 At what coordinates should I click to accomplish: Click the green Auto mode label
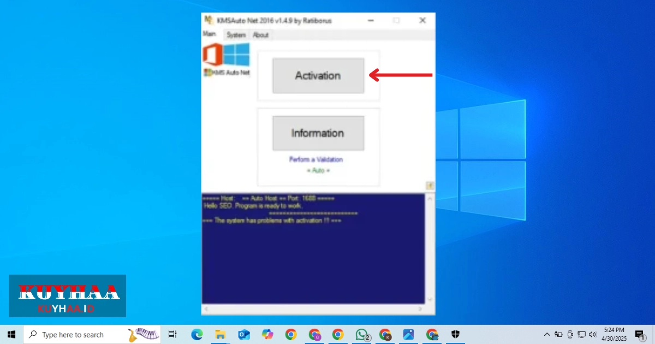(x=318, y=170)
